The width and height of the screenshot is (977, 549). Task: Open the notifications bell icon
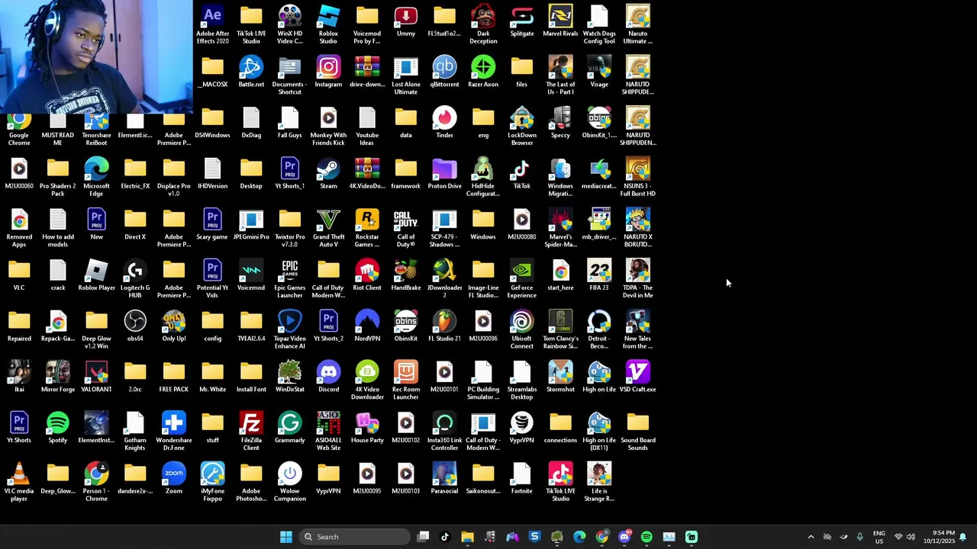[x=963, y=537]
